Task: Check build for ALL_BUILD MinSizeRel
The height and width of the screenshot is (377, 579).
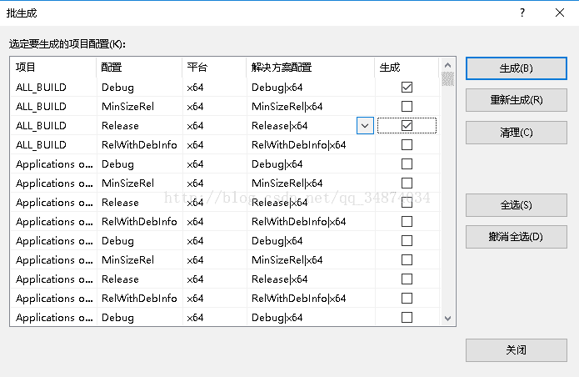Action: [407, 107]
